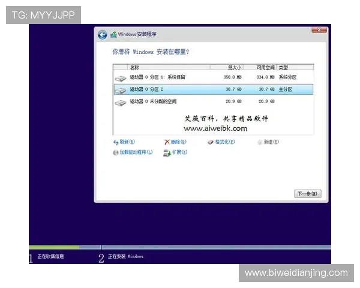Format partition via 格式化(F) link
The image size is (360, 288).
[225, 142]
